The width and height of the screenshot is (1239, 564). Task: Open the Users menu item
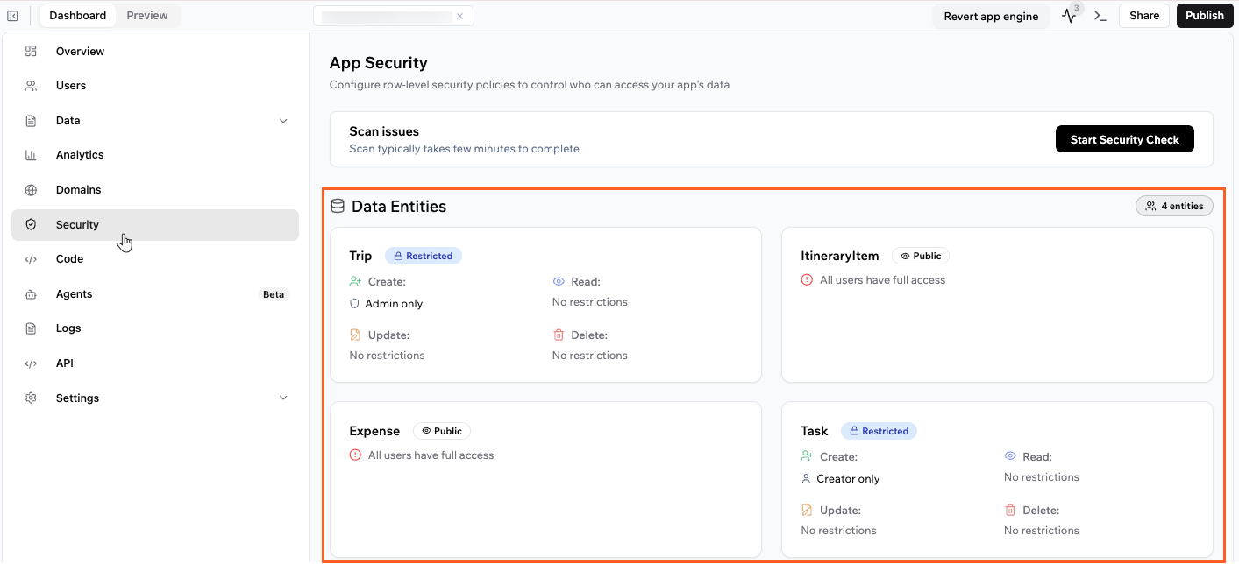point(71,86)
